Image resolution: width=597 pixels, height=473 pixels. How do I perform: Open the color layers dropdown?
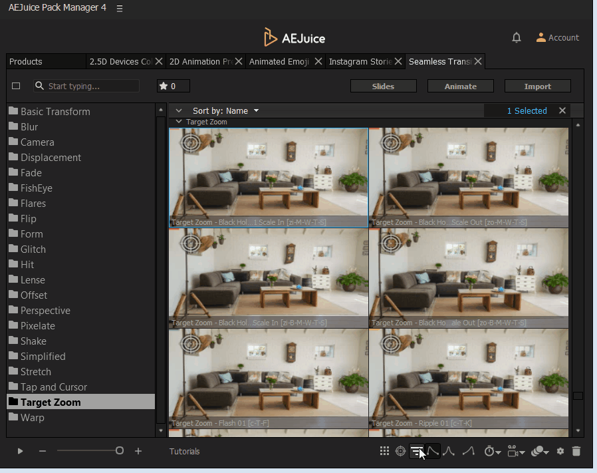540,451
